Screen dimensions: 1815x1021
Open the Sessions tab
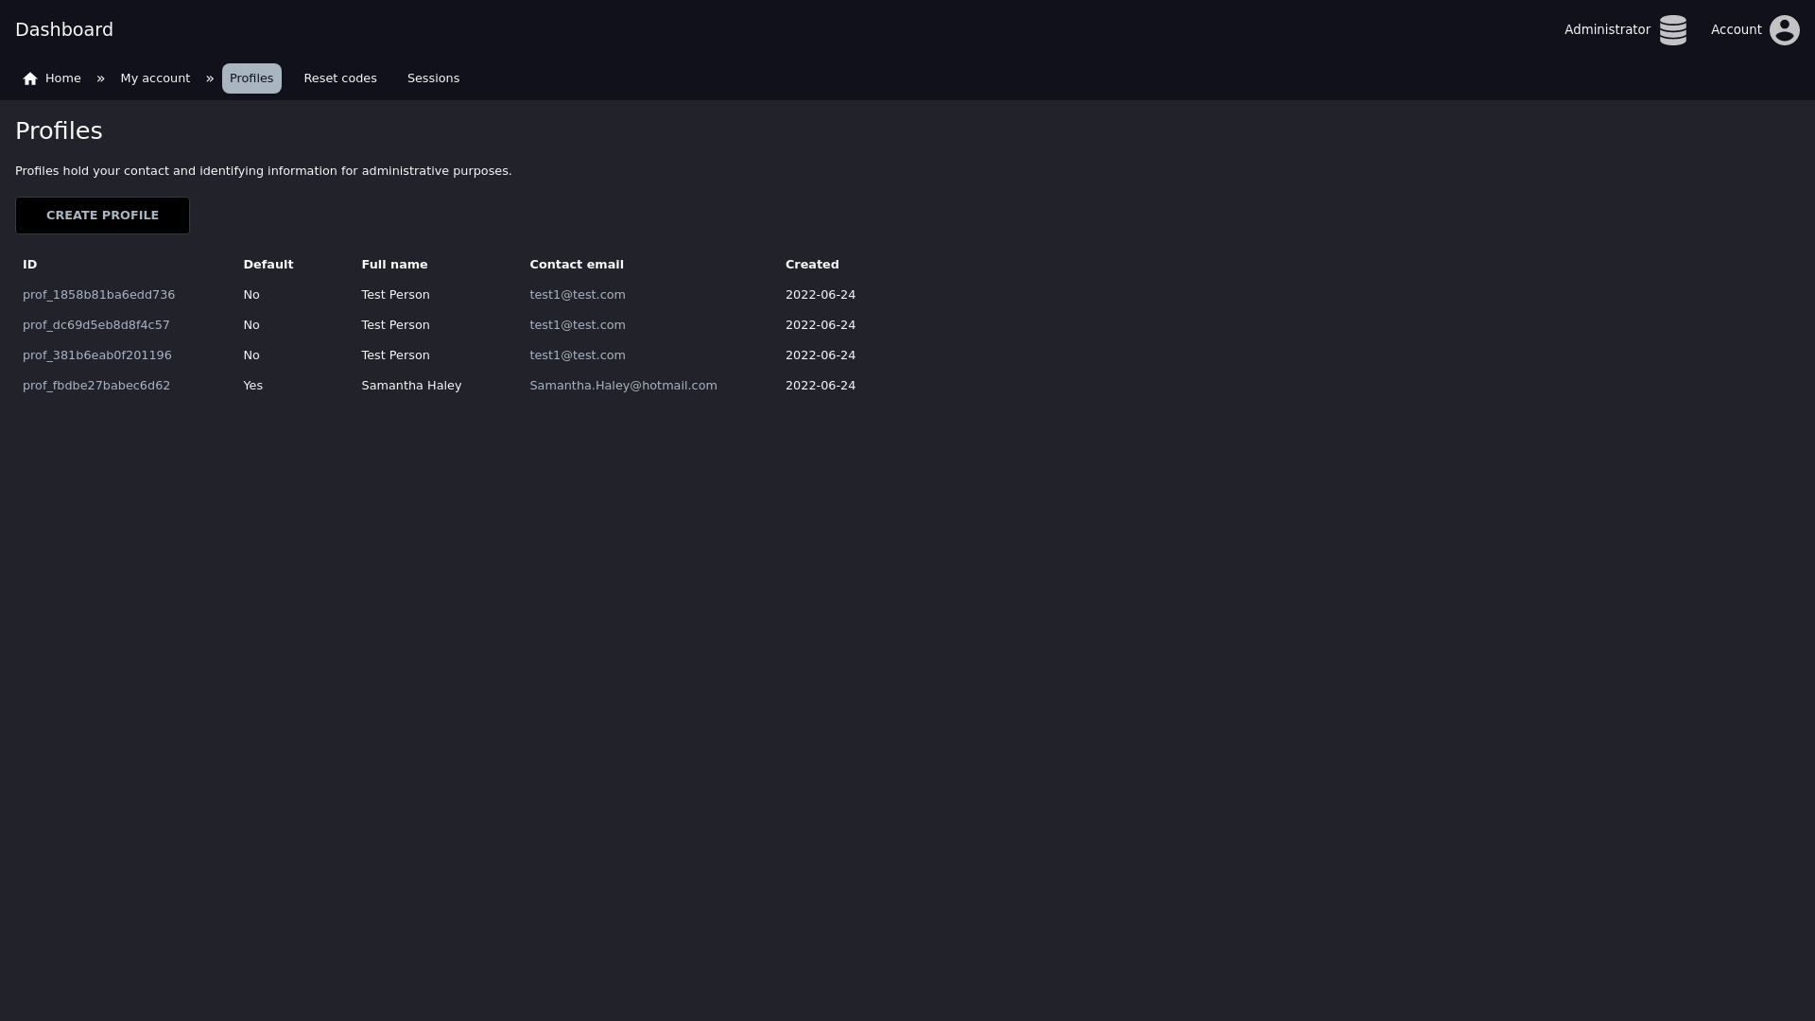pyautogui.click(x=433, y=78)
